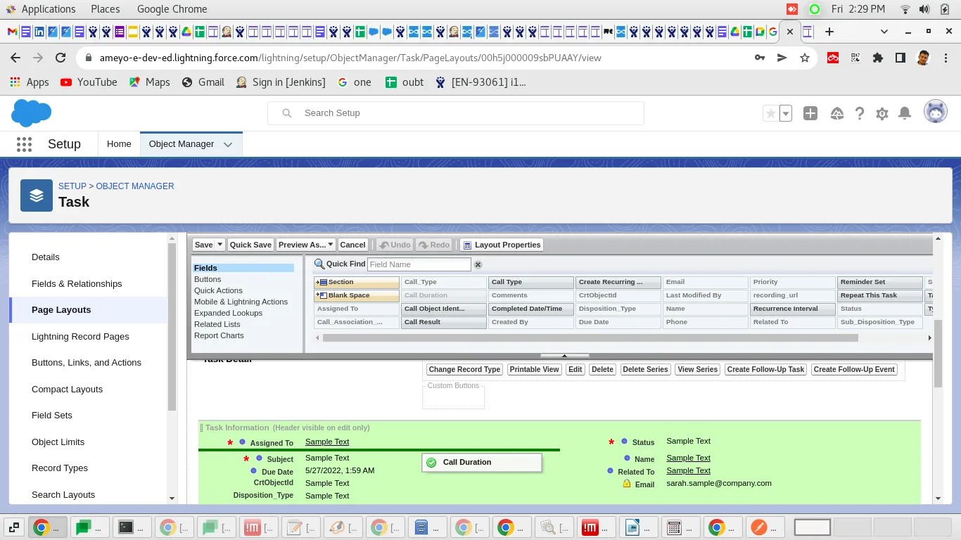Expand the Object Manager tab chevron
The image size is (961, 540).
click(228, 144)
